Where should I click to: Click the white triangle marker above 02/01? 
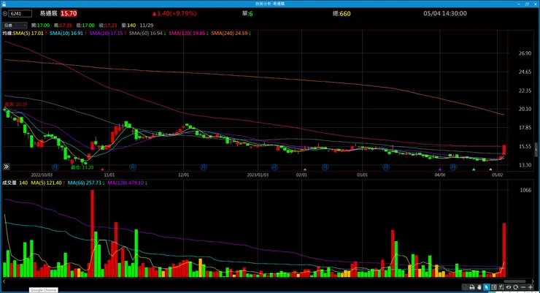click(305, 170)
